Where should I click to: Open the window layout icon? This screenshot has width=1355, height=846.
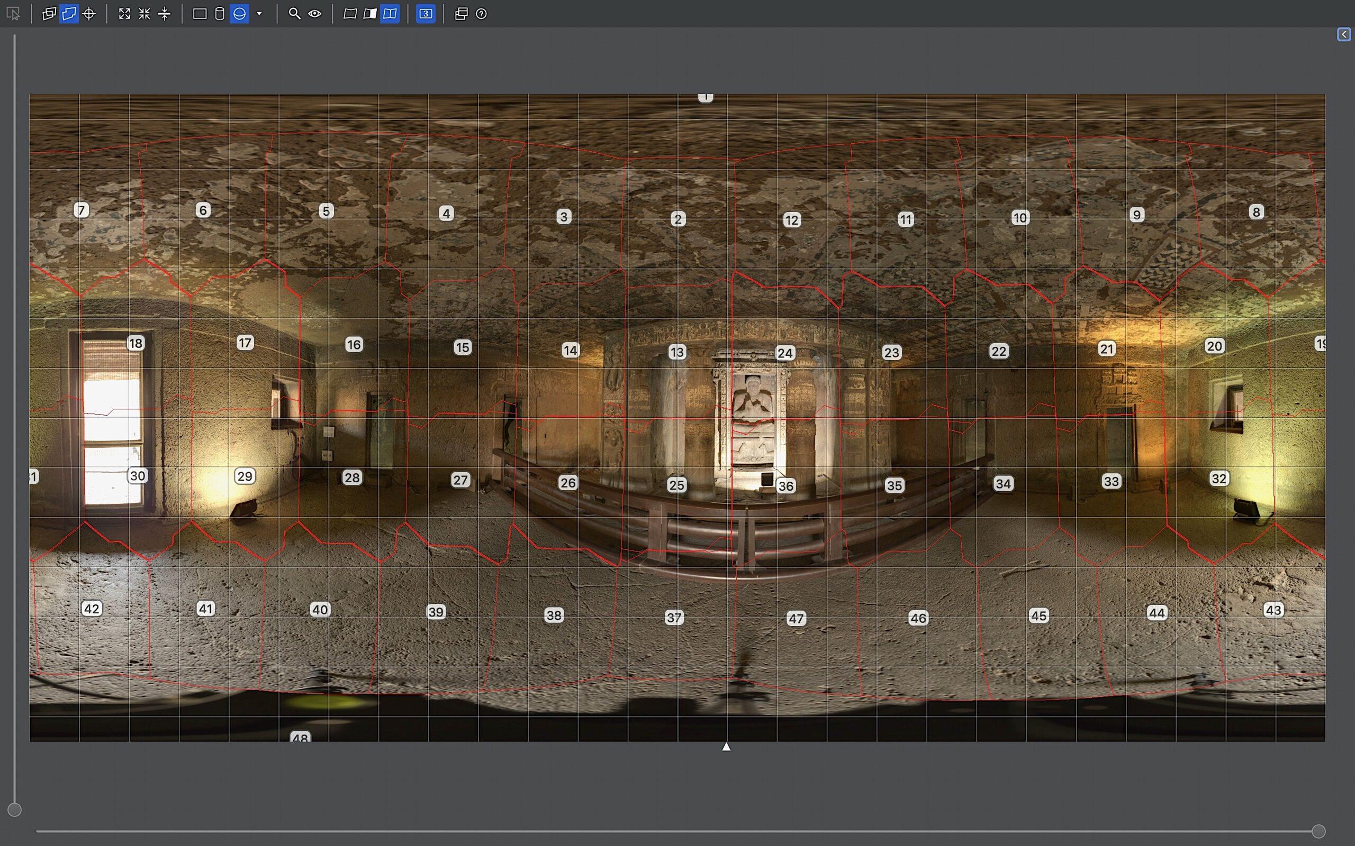(x=461, y=13)
